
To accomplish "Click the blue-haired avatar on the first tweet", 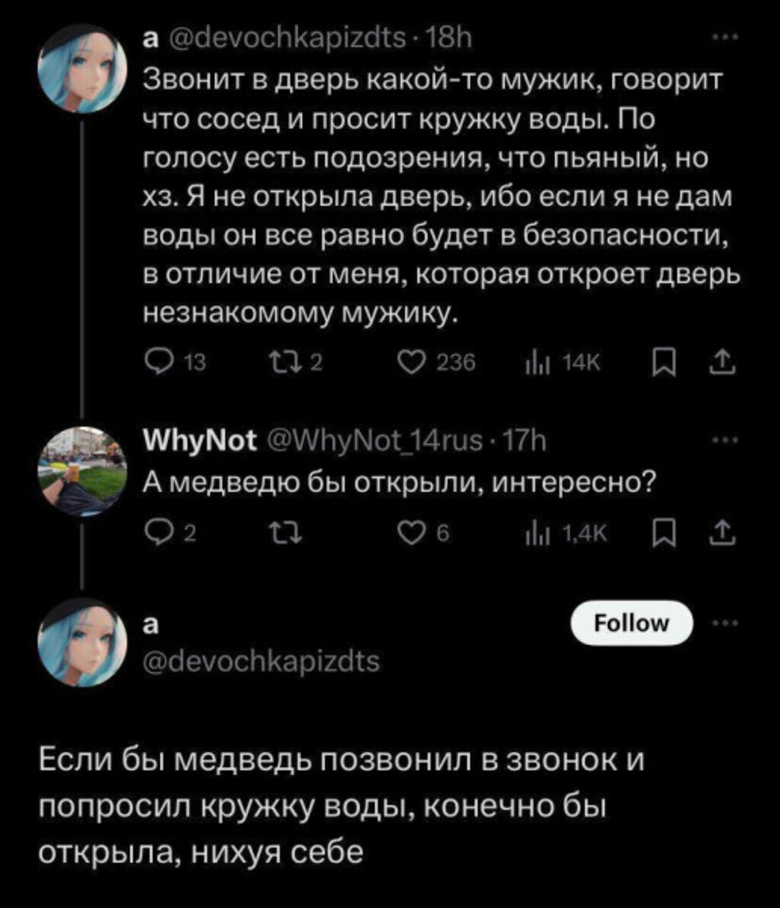I will [82, 69].
